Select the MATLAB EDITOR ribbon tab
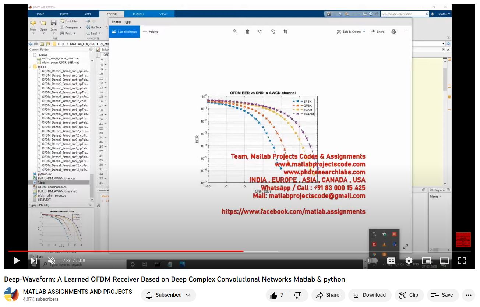 pos(112,14)
